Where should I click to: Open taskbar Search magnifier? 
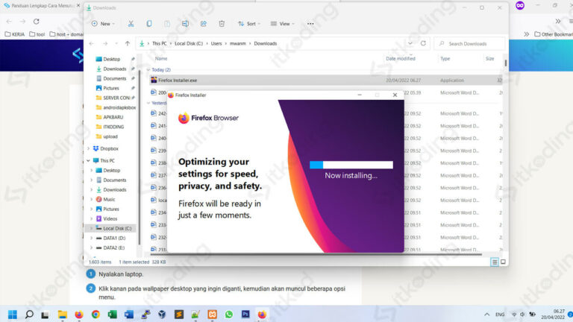pos(29,315)
